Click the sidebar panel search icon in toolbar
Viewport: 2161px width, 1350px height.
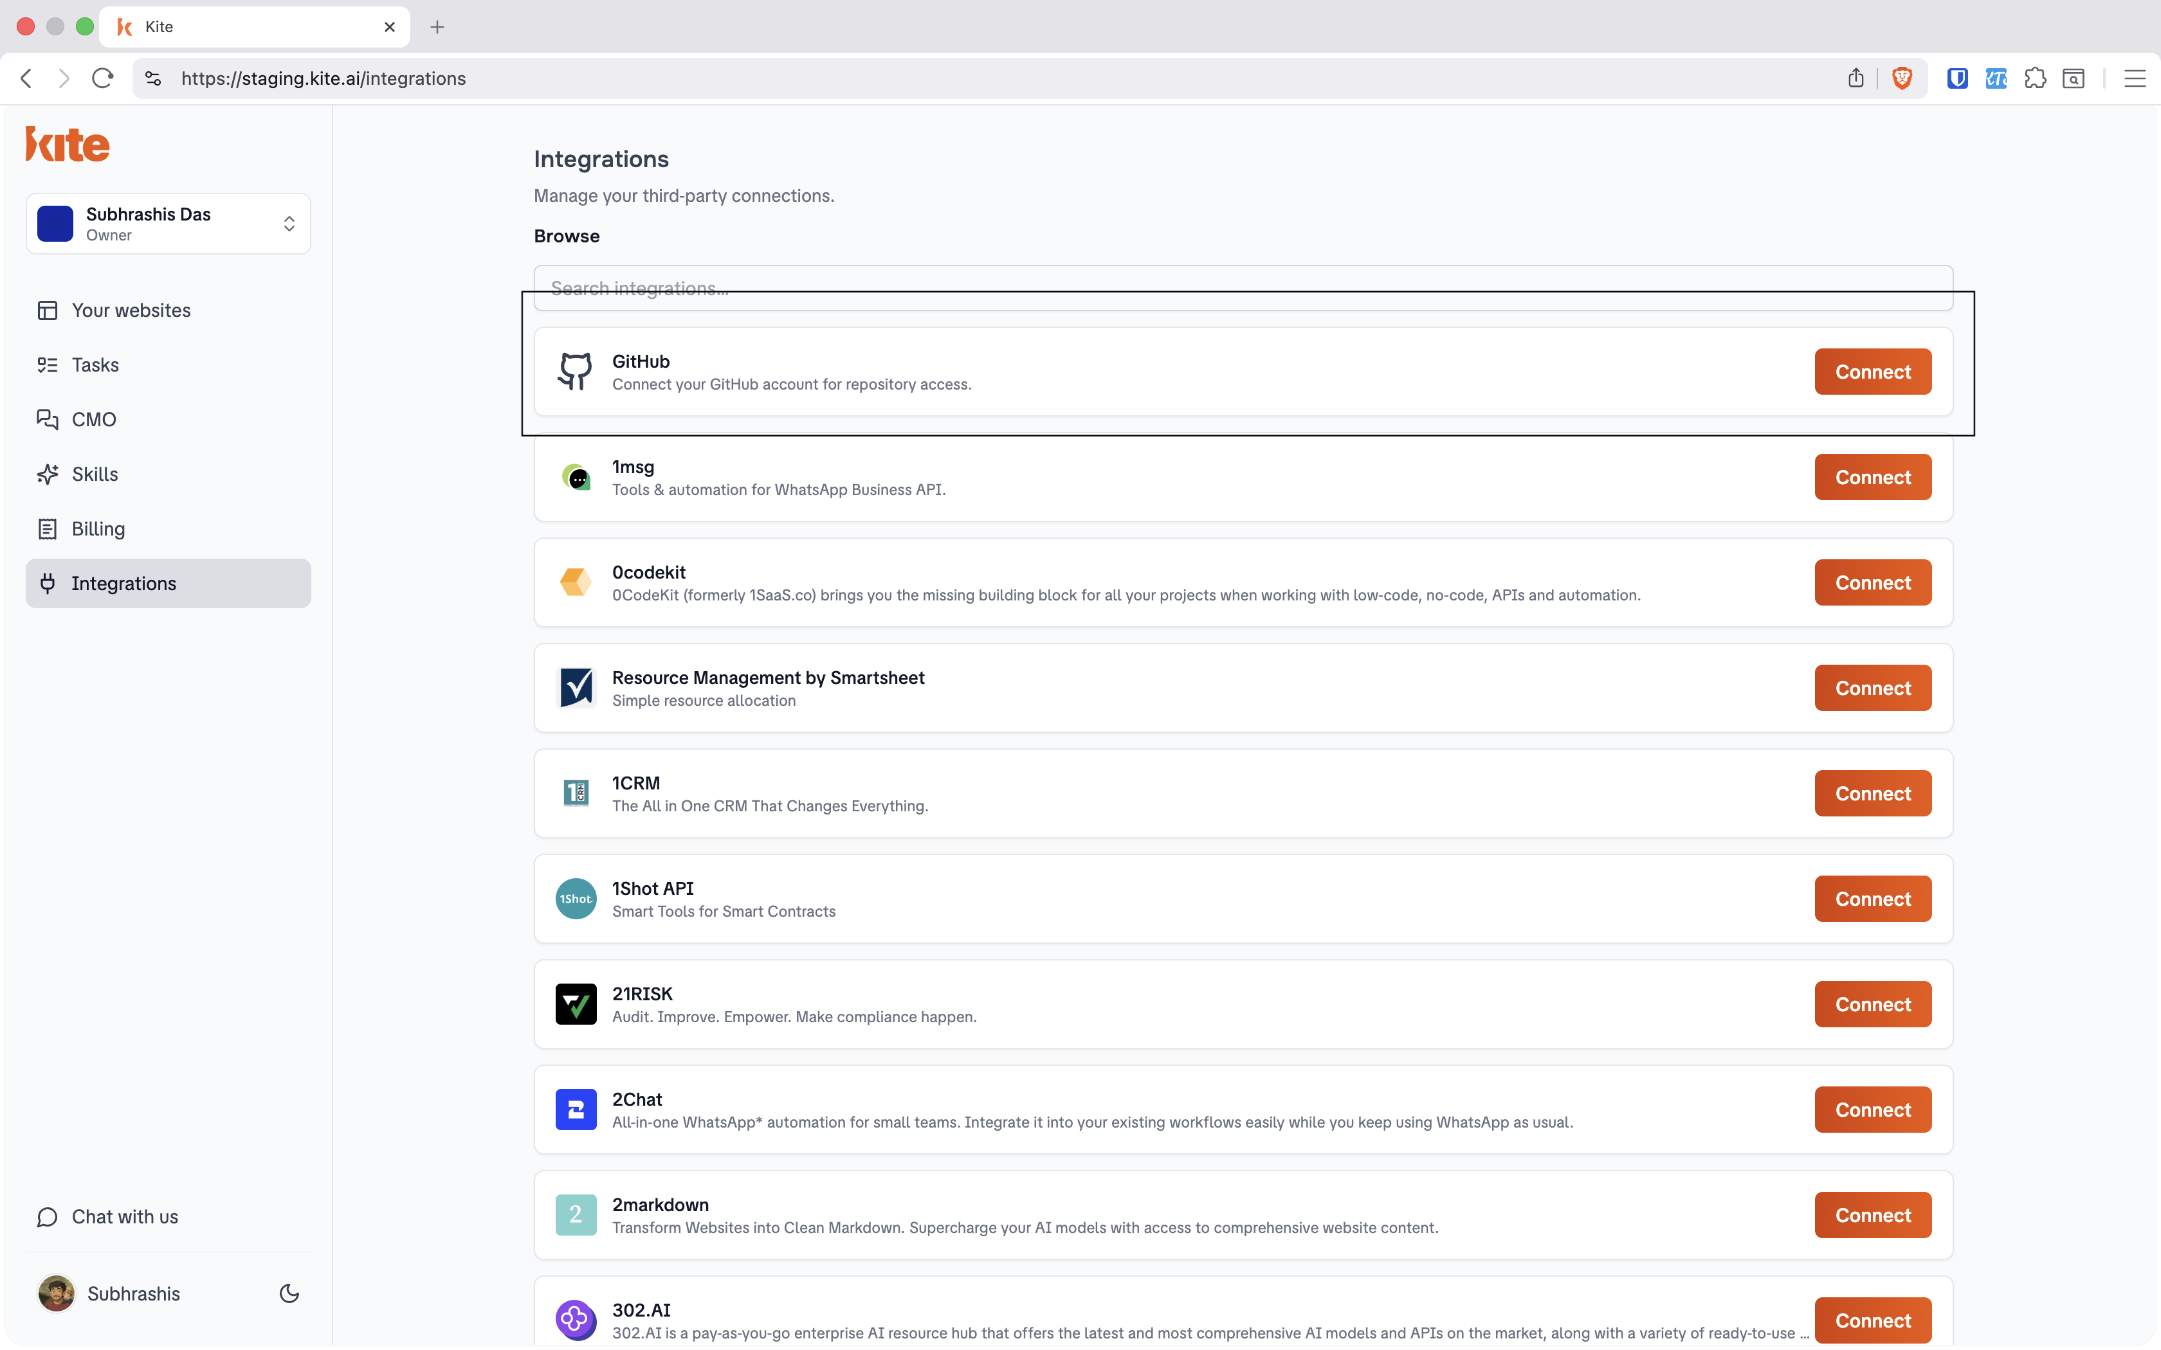pos(2074,78)
